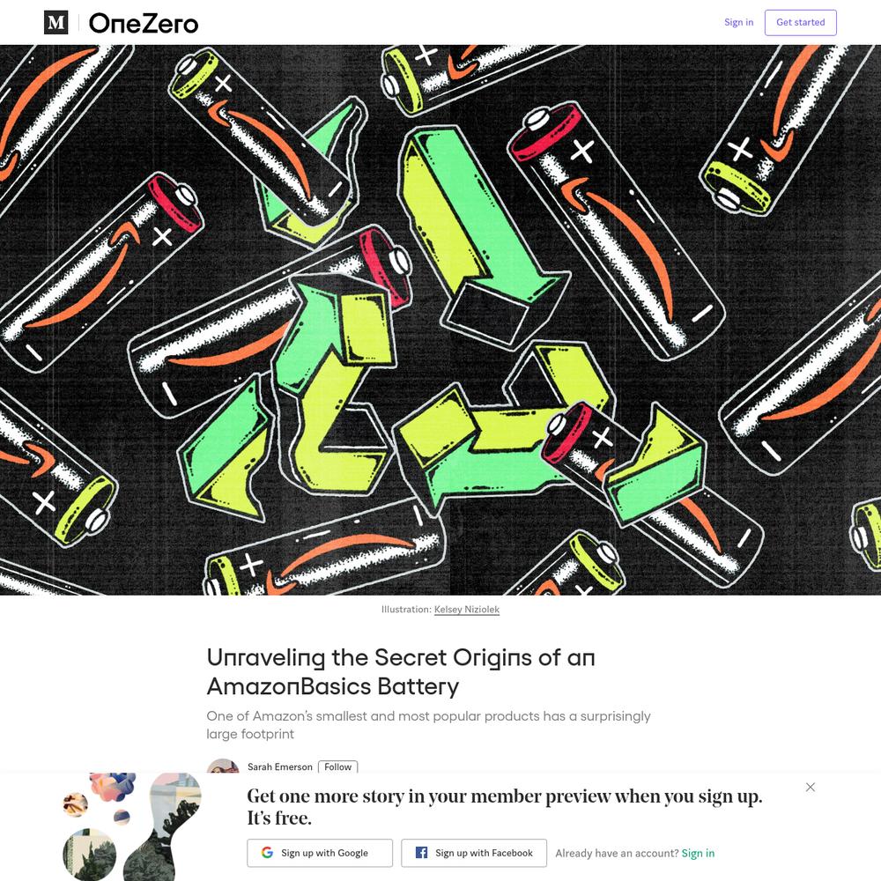Click the Google G icon in sign-up button

click(x=268, y=852)
